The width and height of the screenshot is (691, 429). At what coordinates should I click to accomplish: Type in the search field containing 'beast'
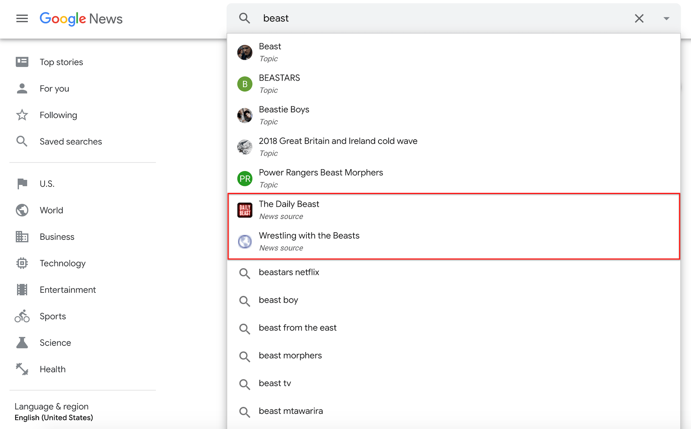436,18
